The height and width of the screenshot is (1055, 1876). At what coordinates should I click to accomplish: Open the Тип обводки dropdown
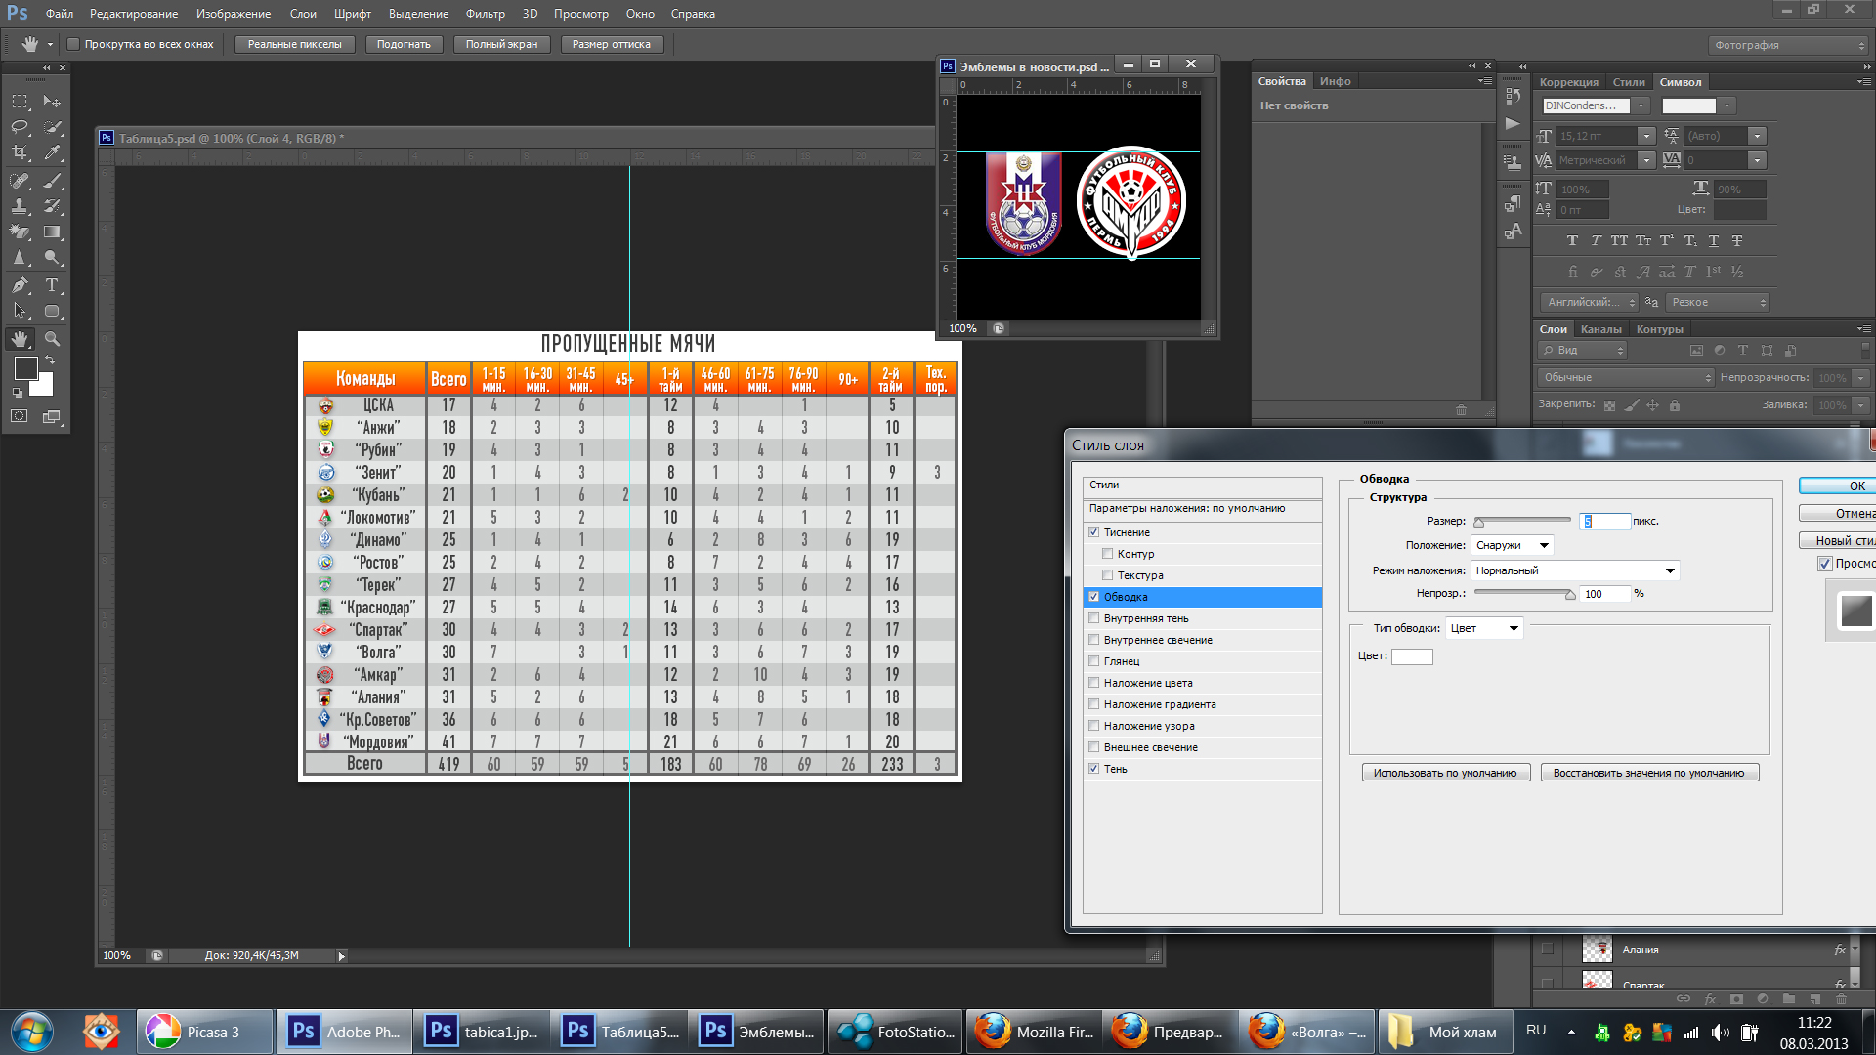[x=1484, y=628]
